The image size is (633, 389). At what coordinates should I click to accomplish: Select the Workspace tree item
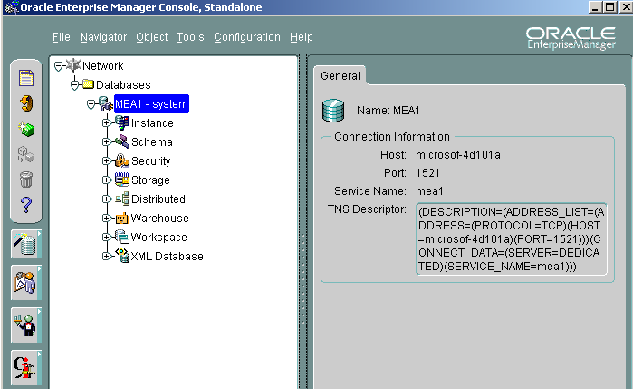(x=158, y=237)
